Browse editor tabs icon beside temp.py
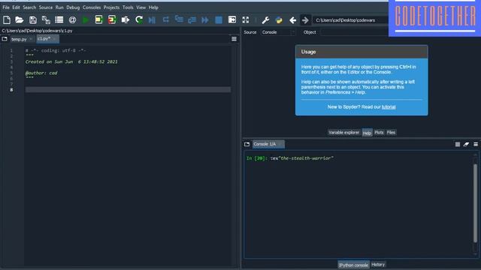 (5, 39)
